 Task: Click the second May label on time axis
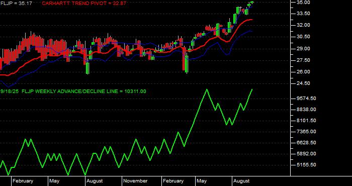click(x=202, y=181)
